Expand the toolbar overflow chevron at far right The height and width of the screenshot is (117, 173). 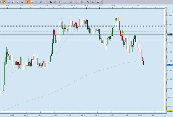point(101,2)
